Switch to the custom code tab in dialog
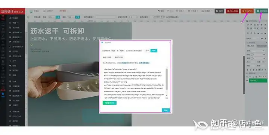Image resolution: width=269 pixels, height=135 pixels. click(107, 57)
